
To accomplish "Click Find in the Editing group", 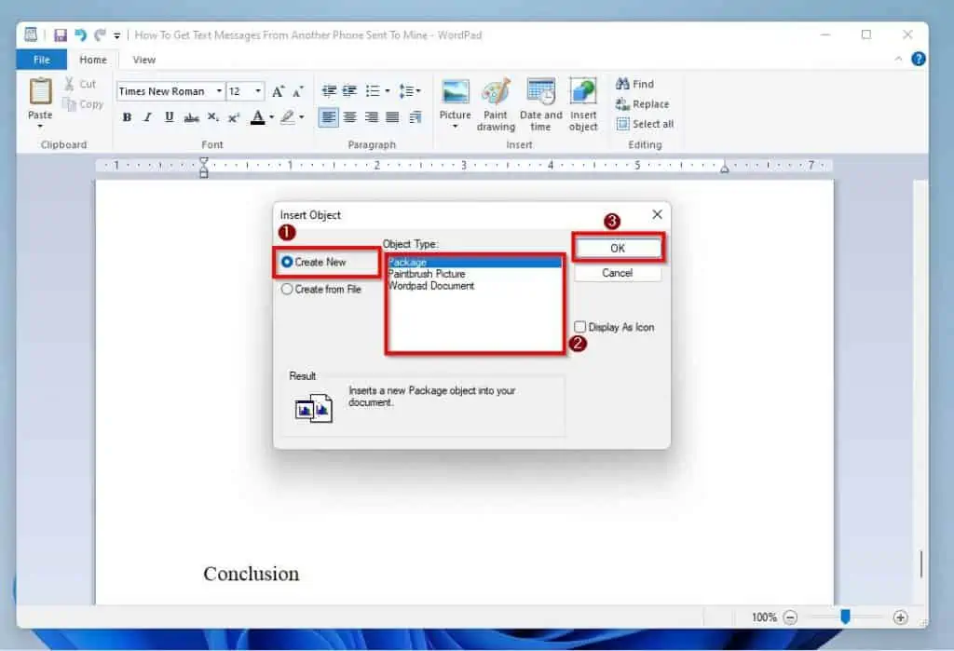I will point(634,84).
